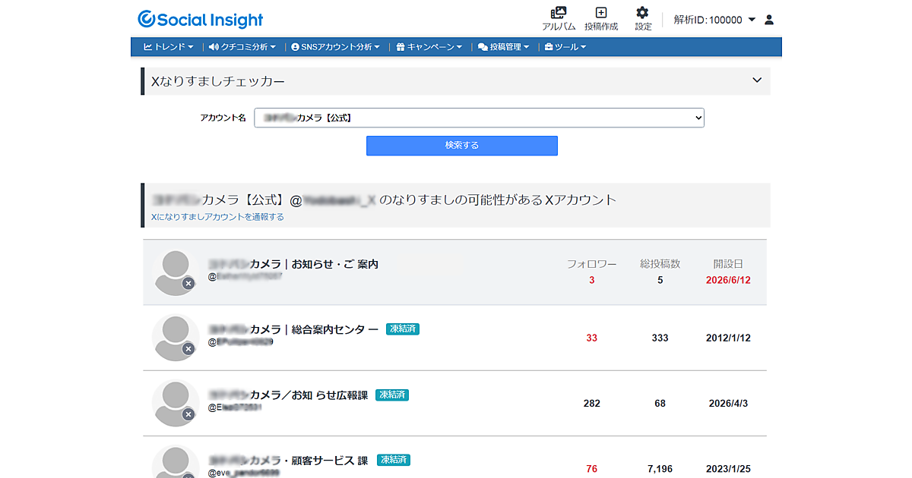Click avatar of 総合案内センター account
The image size is (912, 478).
coord(176,338)
